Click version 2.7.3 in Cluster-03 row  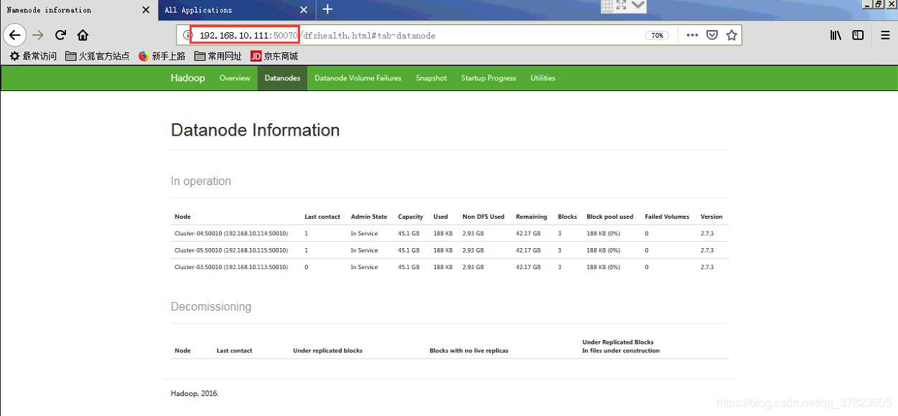pyautogui.click(x=707, y=267)
